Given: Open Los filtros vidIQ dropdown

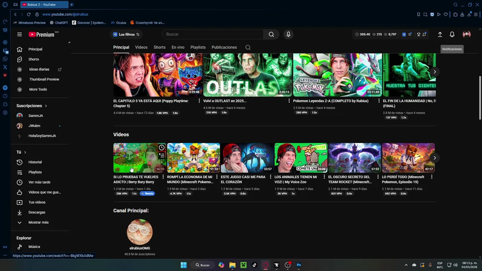Looking at the screenshot, I should pos(127,34).
